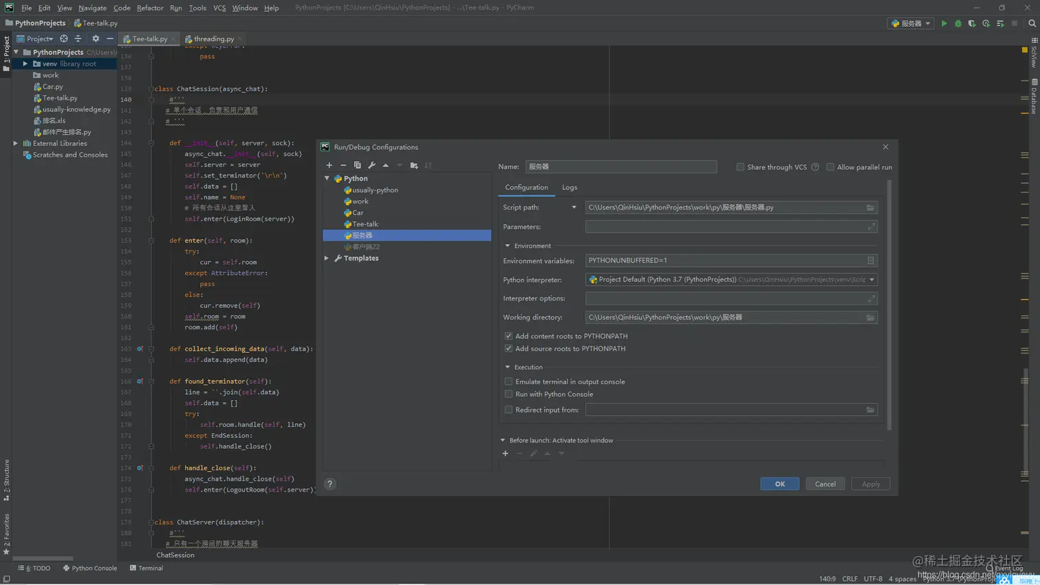The image size is (1040, 585).
Task: Enable Allow parallel run checkbox
Action: [830, 167]
